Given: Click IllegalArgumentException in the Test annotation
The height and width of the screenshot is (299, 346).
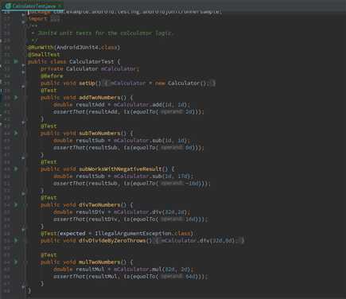Looking at the screenshot, I should pos(133,234).
